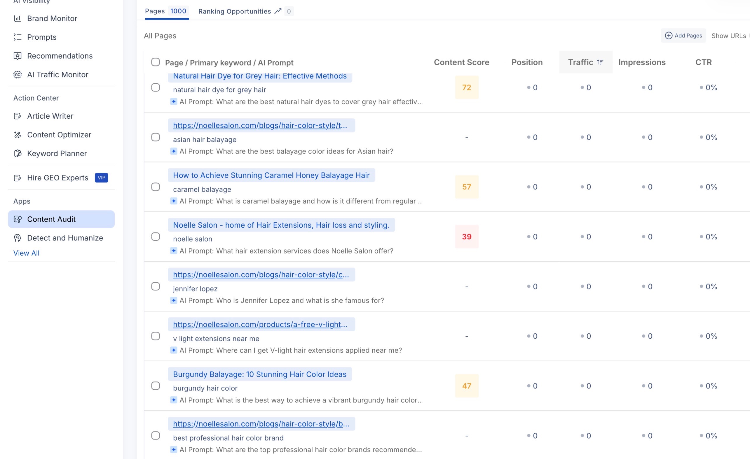Viewport: 750px width, 459px height.
Task: Check the jennifer lopez row
Action: [156, 286]
